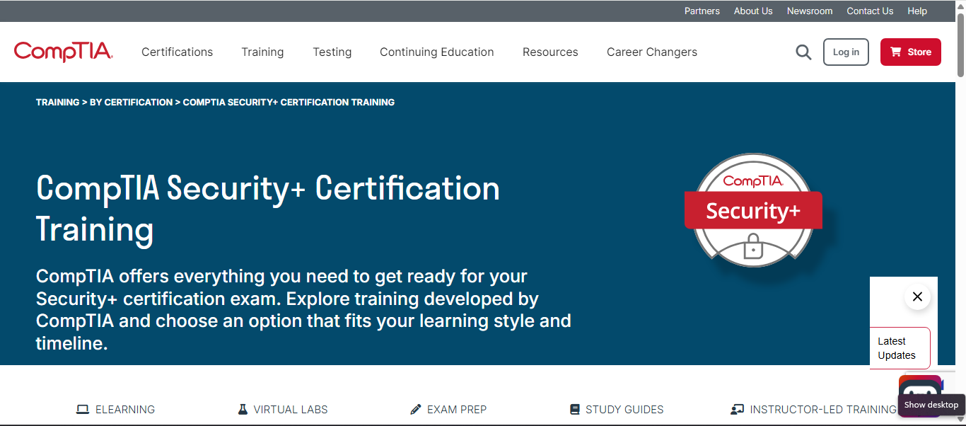Click the pencil icon beside Exam Prep
Viewport: 966px width, 426px height.
pyautogui.click(x=416, y=409)
